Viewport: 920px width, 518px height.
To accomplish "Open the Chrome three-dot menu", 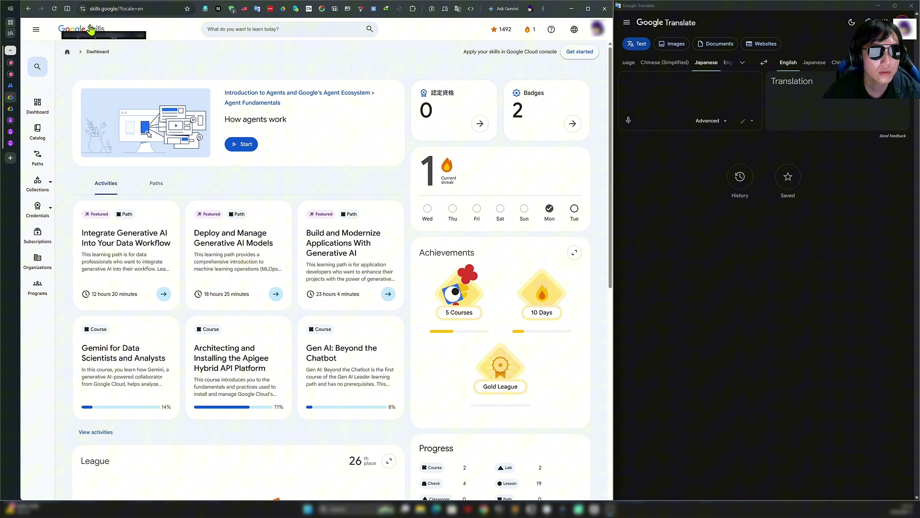I will tap(543, 9).
